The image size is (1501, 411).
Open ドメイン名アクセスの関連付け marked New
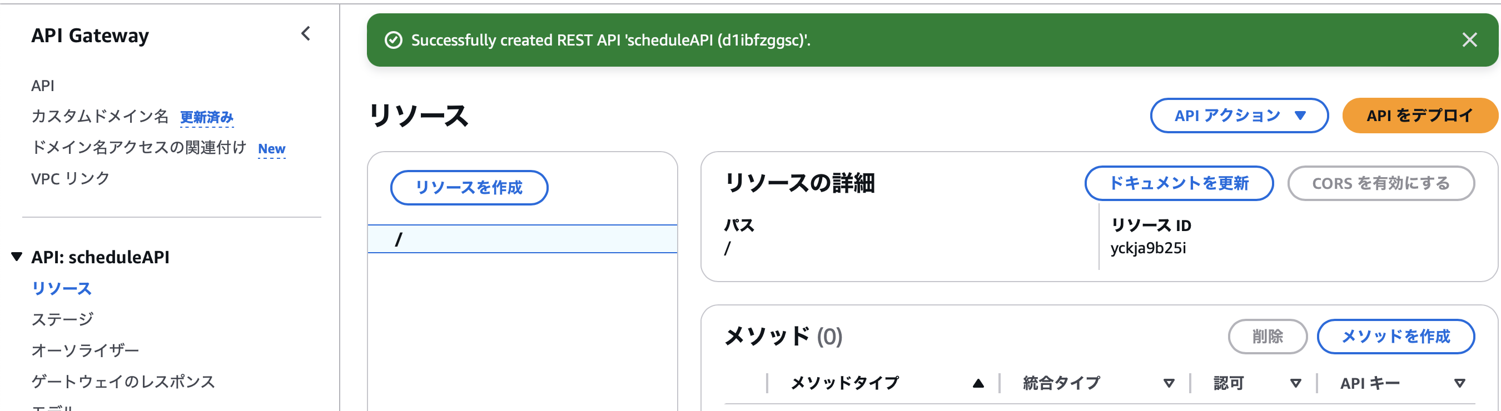point(140,148)
